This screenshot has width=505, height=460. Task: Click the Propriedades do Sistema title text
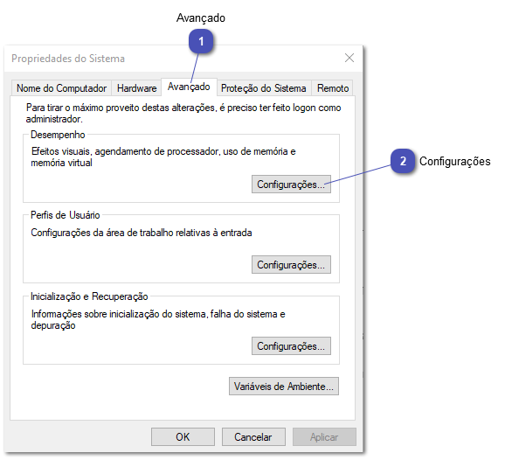68,59
